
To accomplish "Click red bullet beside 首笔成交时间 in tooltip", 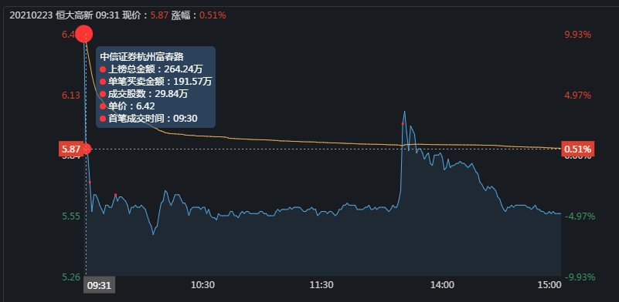I will (103, 119).
